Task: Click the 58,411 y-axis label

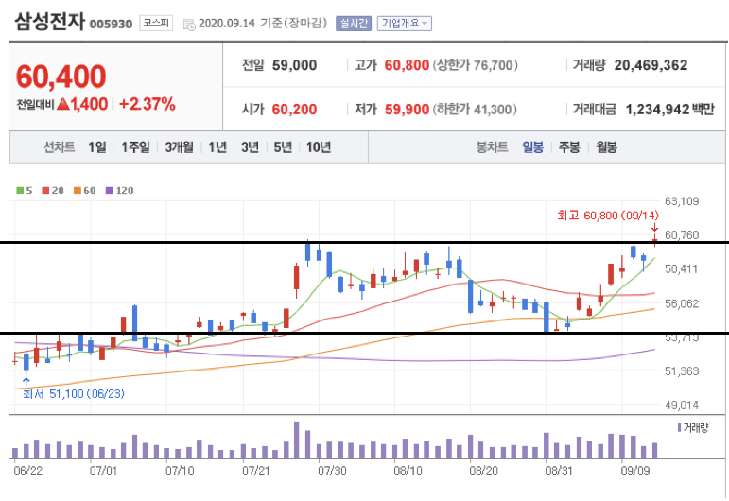Action: (x=681, y=268)
